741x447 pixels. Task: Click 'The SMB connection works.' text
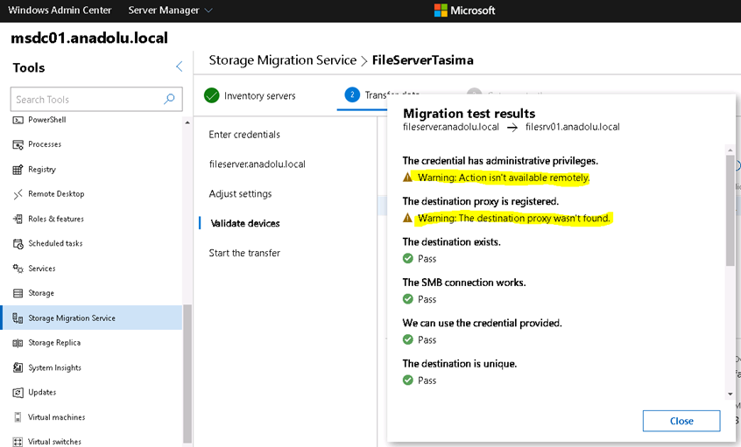tap(464, 283)
